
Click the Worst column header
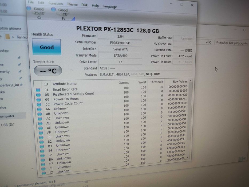pos(142,82)
